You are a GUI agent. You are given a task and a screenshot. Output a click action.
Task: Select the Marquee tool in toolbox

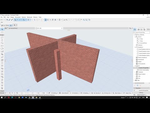(x=2, y=32)
